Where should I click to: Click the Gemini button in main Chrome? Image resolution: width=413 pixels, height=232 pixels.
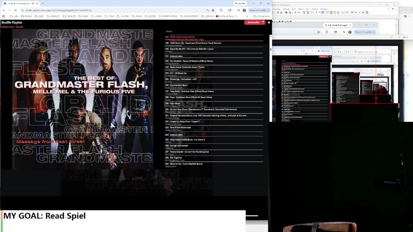tap(240, 3)
